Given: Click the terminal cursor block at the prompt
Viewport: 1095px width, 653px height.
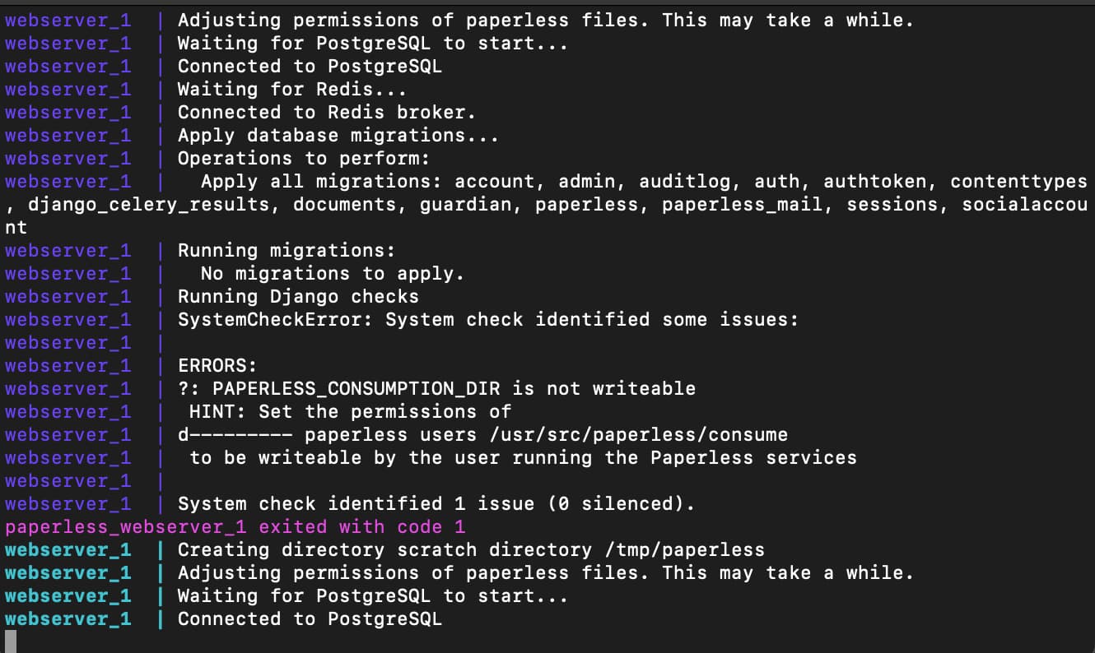Looking at the screenshot, I should [x=10, y=641].
